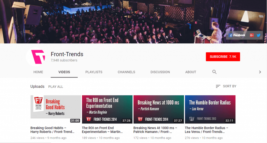This screenshot has width=267, height=143.
Task: Open the ROI on Front End Experimentation thumbnail
Action: click(107, 109)
